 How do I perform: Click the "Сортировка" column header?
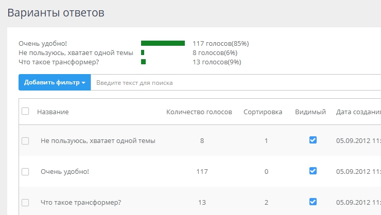[x=263, y=112]
